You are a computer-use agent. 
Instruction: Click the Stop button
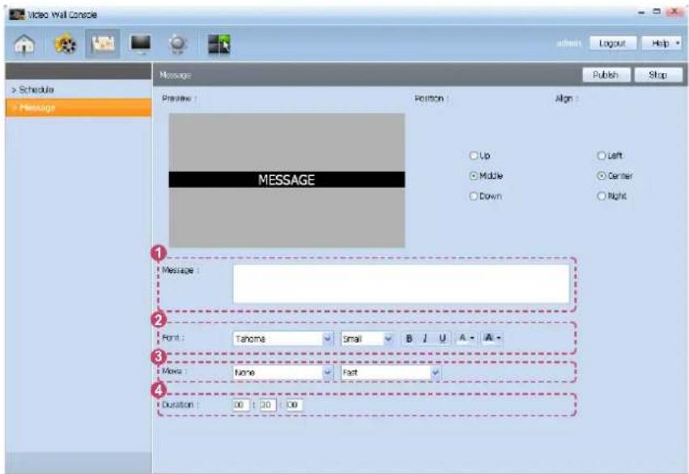click(657, 75)
